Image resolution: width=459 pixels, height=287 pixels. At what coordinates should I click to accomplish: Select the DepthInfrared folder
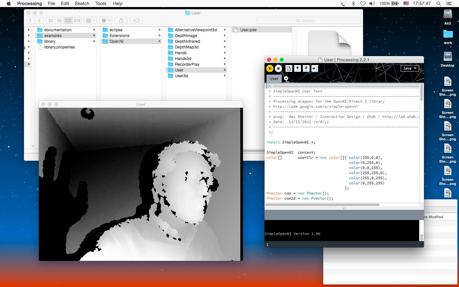pyautogui.click(x=196, y=41)
